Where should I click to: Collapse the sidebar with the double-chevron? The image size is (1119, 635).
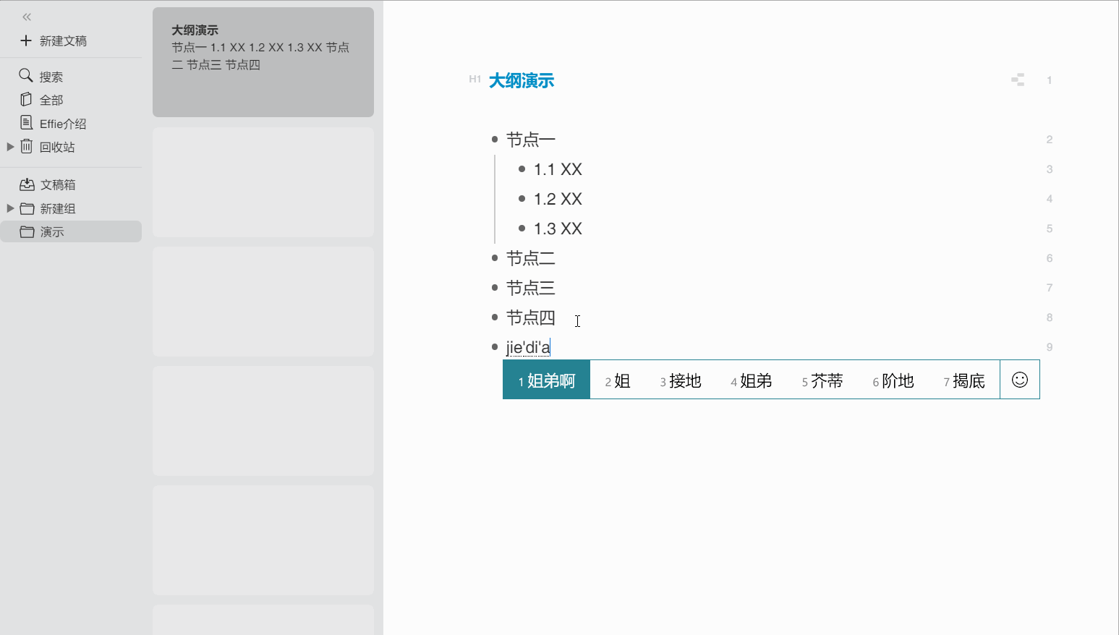click(x=26, y=16)
